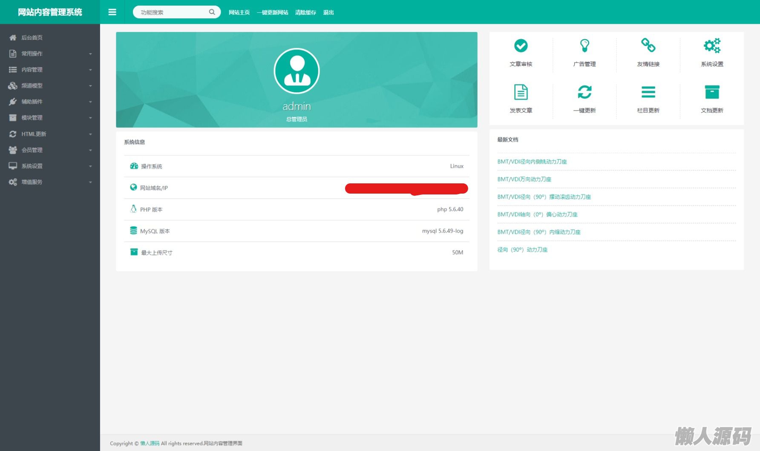Click the 辅助插件 plug icon
The height and width of the screenshot is (451, 760).
click(13, 102)
